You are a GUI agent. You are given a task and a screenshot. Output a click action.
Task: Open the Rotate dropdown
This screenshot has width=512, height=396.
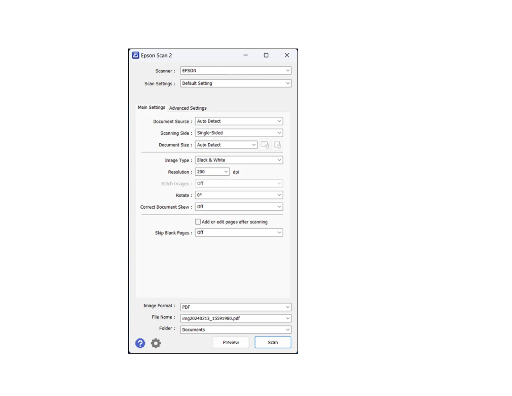239,195
